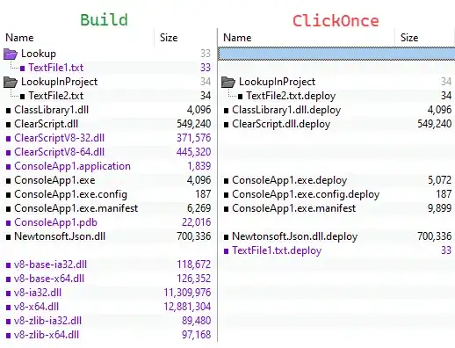455x348 pixels.
Task: Select ClearScript.dll in Build pane
Action: tap(47, 124)
